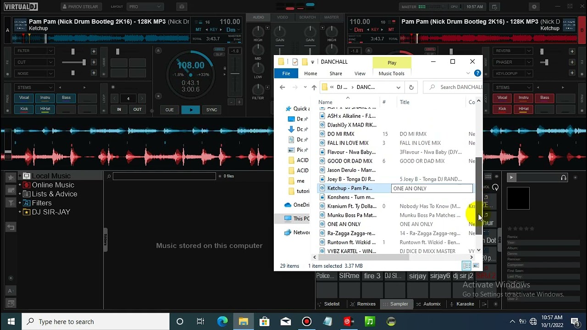587x330 pixels.
Task: Open deck A STEMS pads dropdown
Action: point(34,87)
